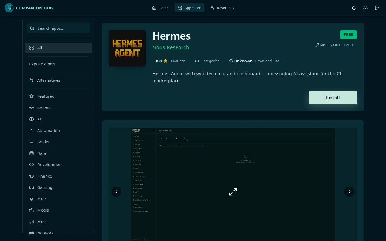Click the Books icon
Image resolution: width=386 pixels, height=241 pixels.
(x=31, y=142)
